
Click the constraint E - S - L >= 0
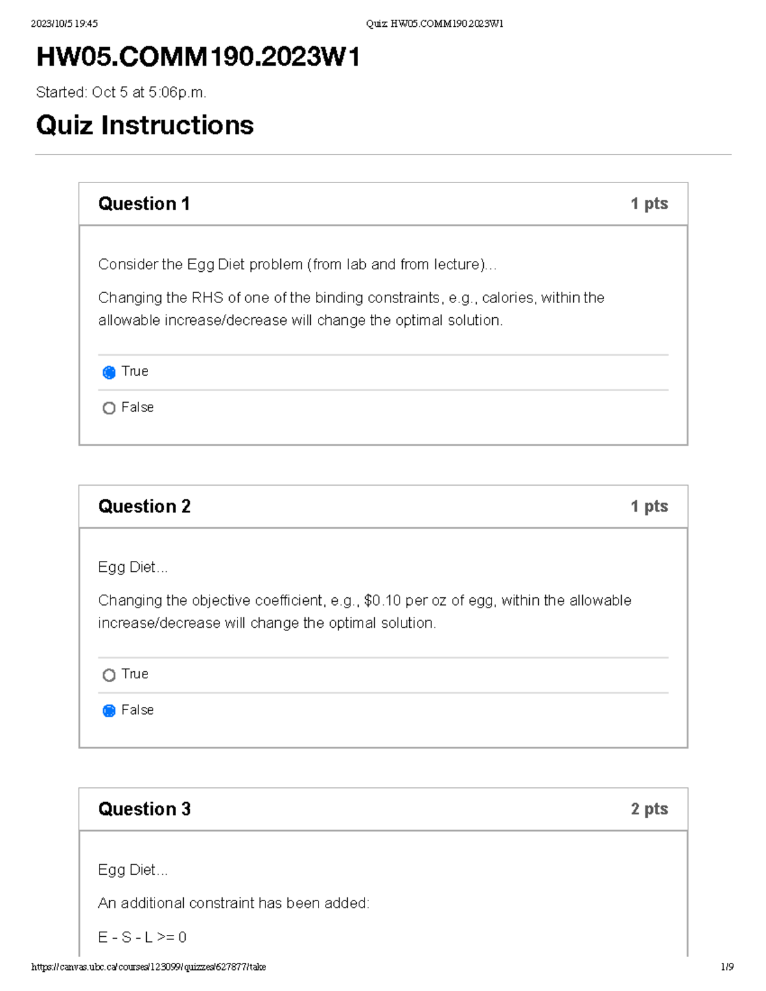click(143, 937)
